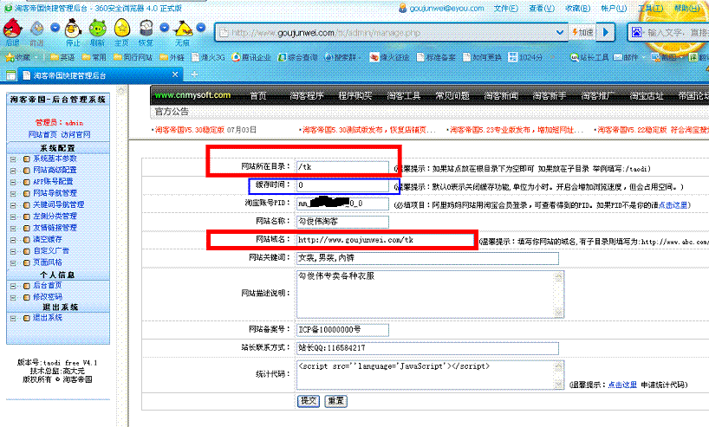Collapse tree node beside 网站高级配置
Viewport: 709px width, 427px height.
pos(13,171)
